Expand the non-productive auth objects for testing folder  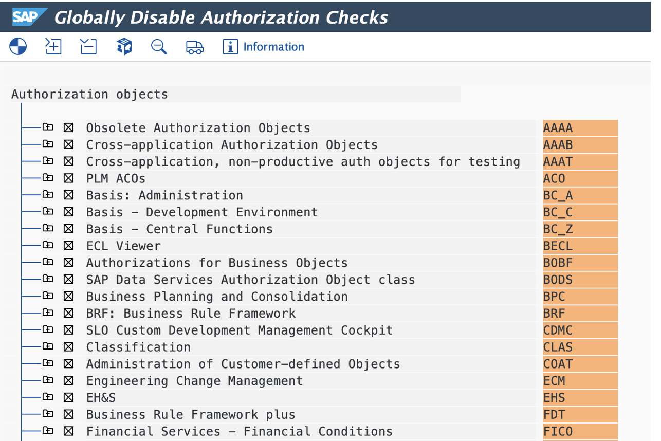48,161
